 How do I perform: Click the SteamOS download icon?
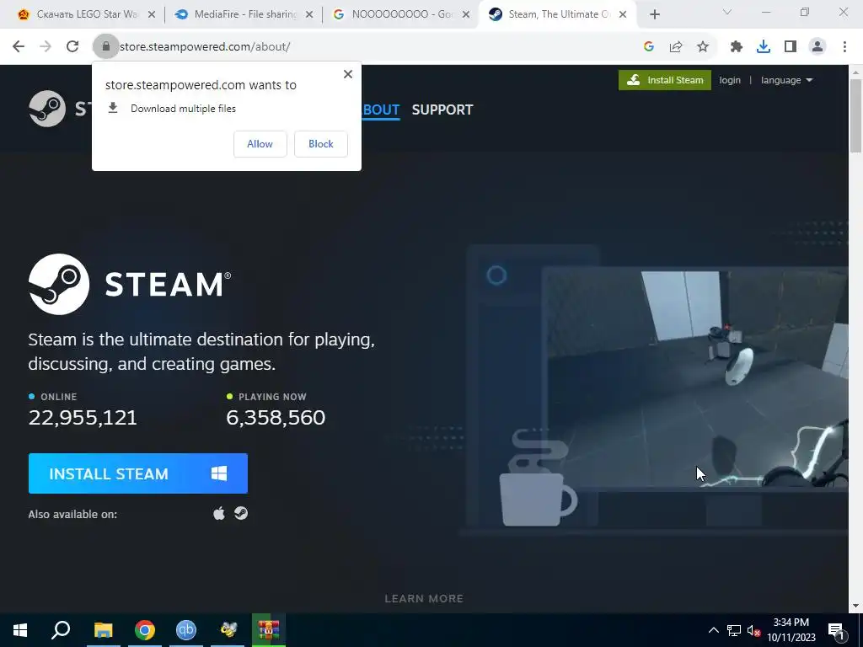coord(241,513)
